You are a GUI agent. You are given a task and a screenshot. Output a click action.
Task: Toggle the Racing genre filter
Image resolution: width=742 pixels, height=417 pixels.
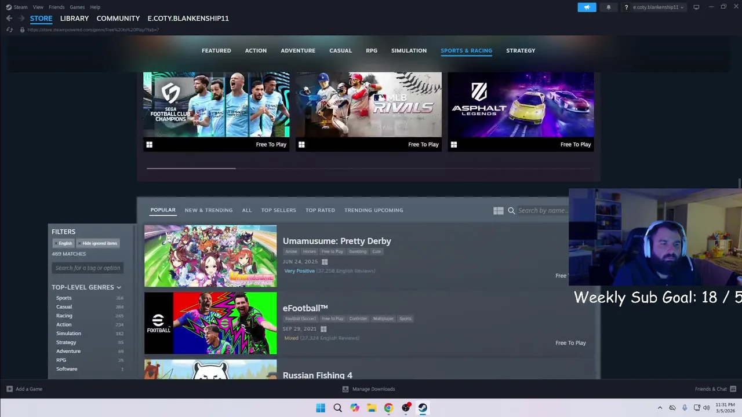pos(64,316)
